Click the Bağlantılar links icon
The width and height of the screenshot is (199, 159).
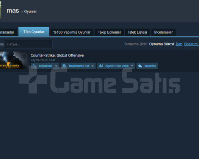pyautogui.click(x=34, y=66)
